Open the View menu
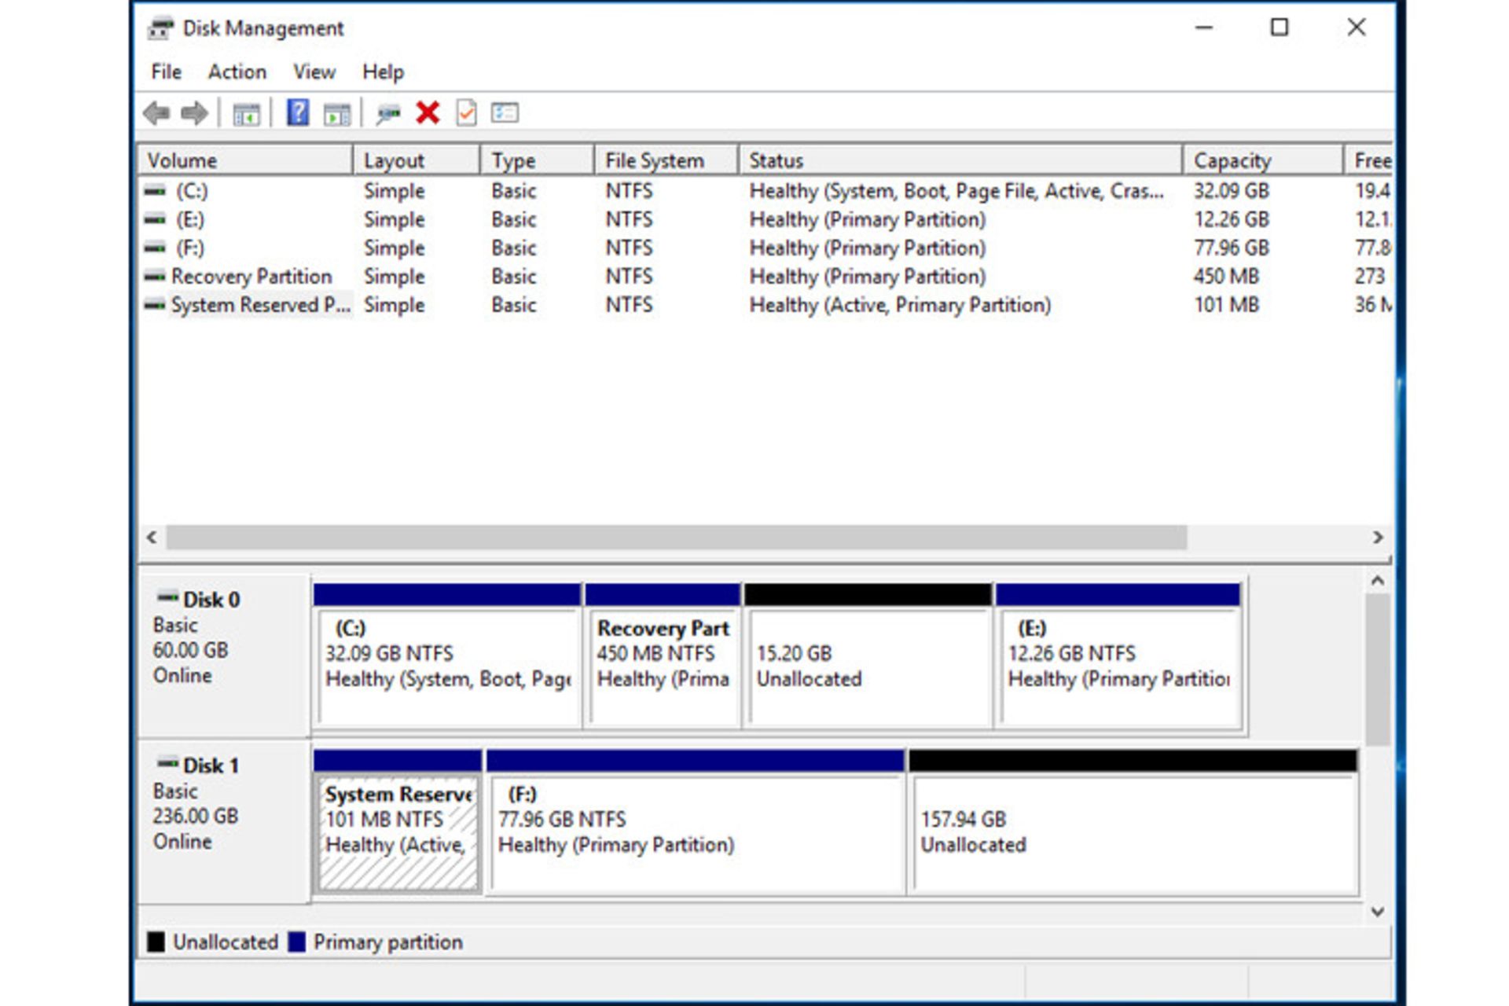 [x=314, y=72]
